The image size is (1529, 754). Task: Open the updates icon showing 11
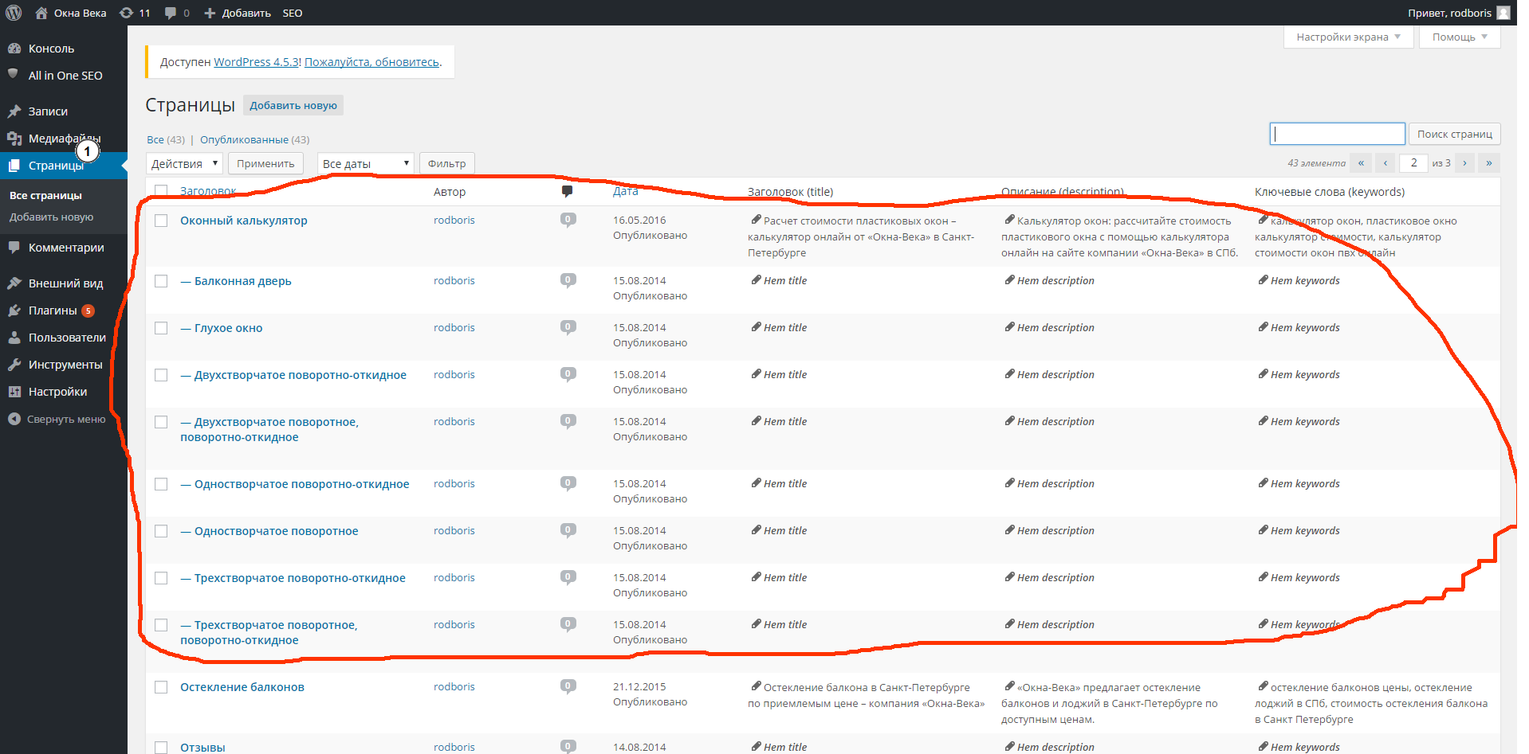click(x=126, y=13)
